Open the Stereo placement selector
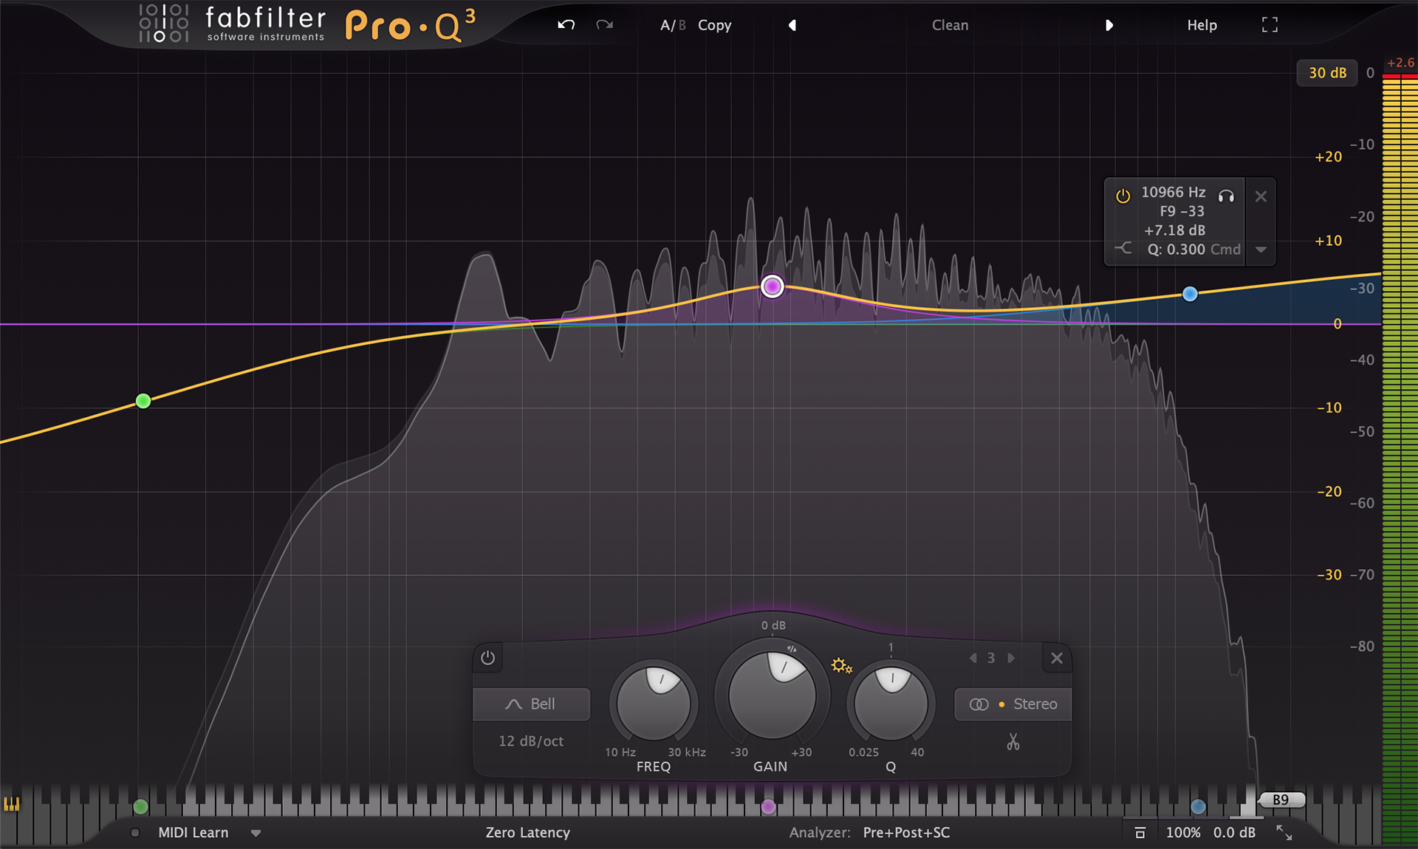 point(1013,704)
